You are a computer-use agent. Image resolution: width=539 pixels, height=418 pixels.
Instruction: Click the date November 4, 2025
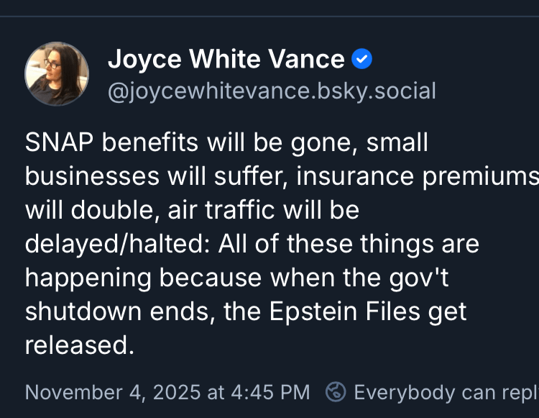pos(114,392)
